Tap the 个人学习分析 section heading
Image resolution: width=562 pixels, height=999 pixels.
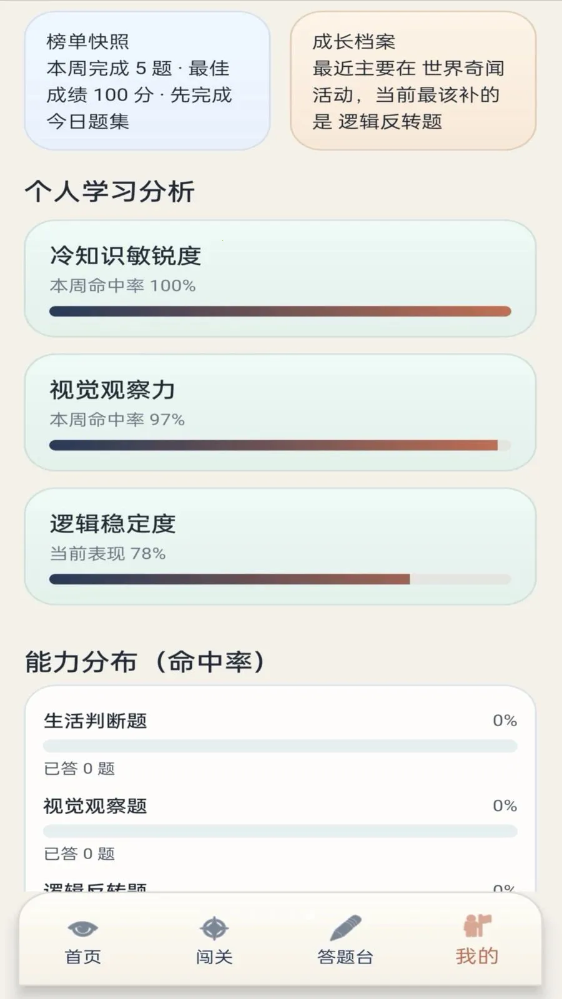coord(110,191)
